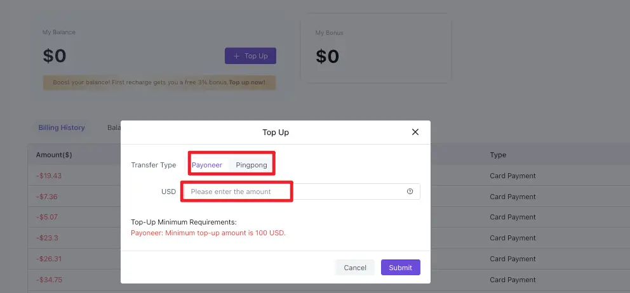Focus the USD amount input field
The image size is (630, 293).
(292, 192)
